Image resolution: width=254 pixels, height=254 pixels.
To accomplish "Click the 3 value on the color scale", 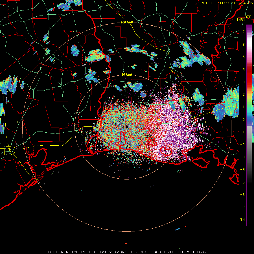I will pyautogui.click(x=244, y=82).
